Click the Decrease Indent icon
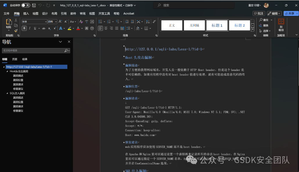Image resolution: width=299 pixels, height=172 pixels. click(x=127, y=21)
